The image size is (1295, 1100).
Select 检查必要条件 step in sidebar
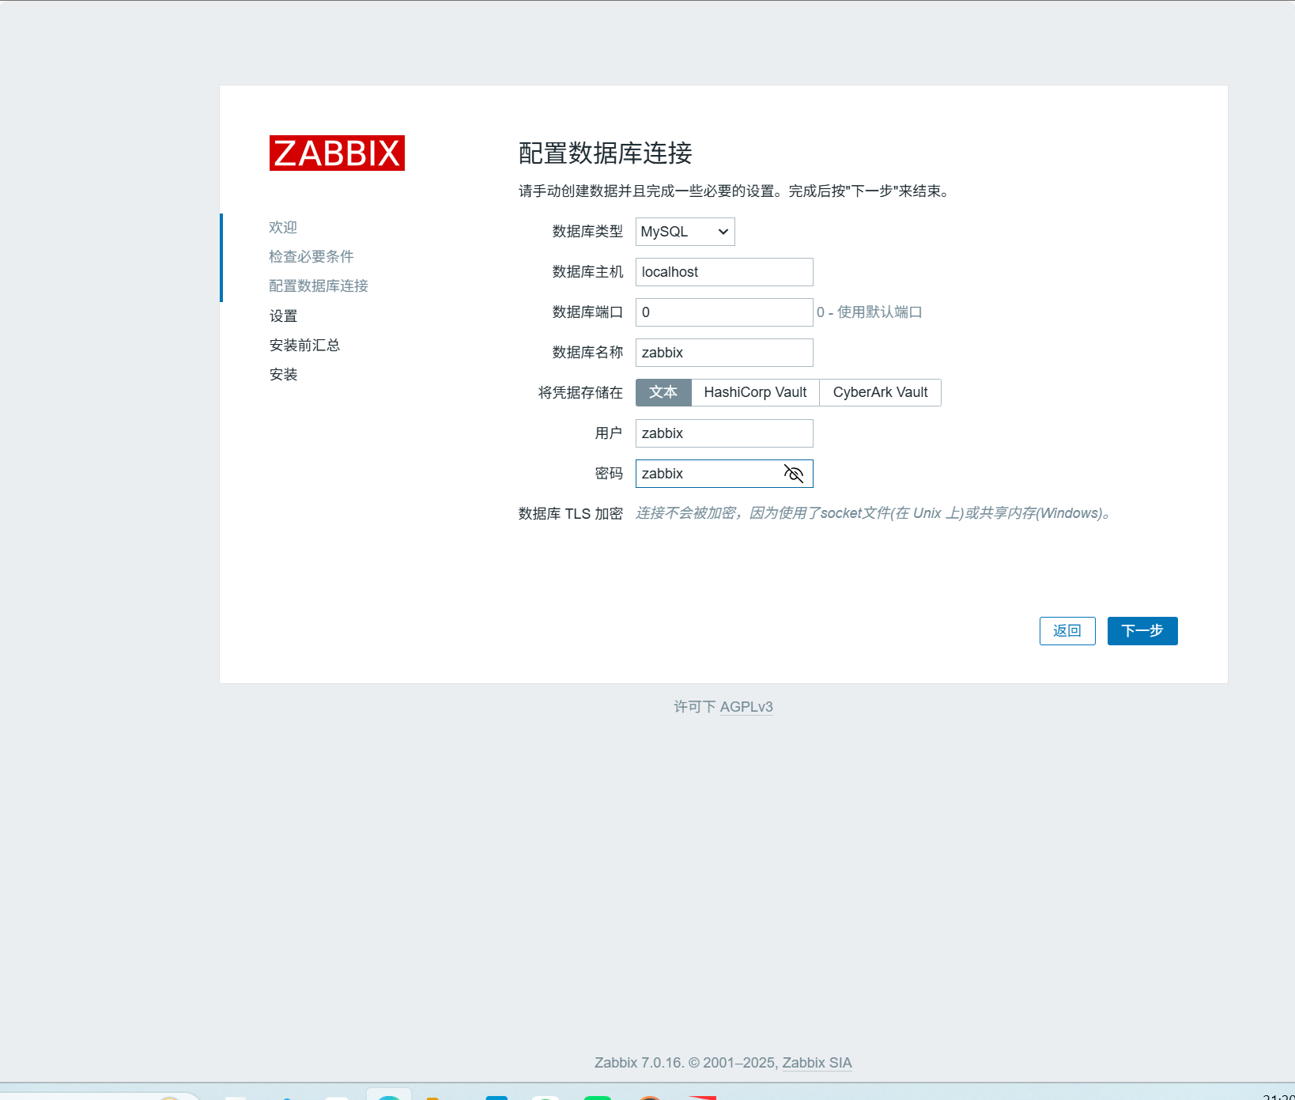(x=311, y=256)
